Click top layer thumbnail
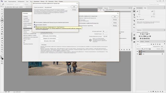The width and height of the screenshot is (166, 93). [140, 51]
